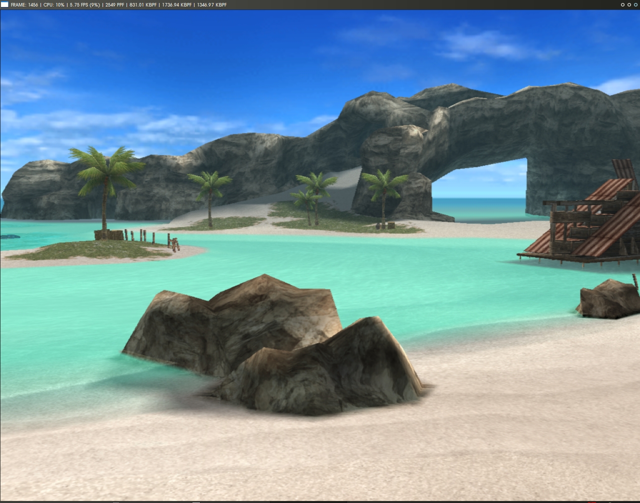This screenshot has height=503, width=640.
Task: Click the wooden crate under the left palm
Action: click(x=109, y=235)
